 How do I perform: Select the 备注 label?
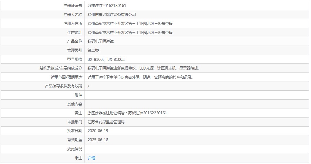pos(78,113)
